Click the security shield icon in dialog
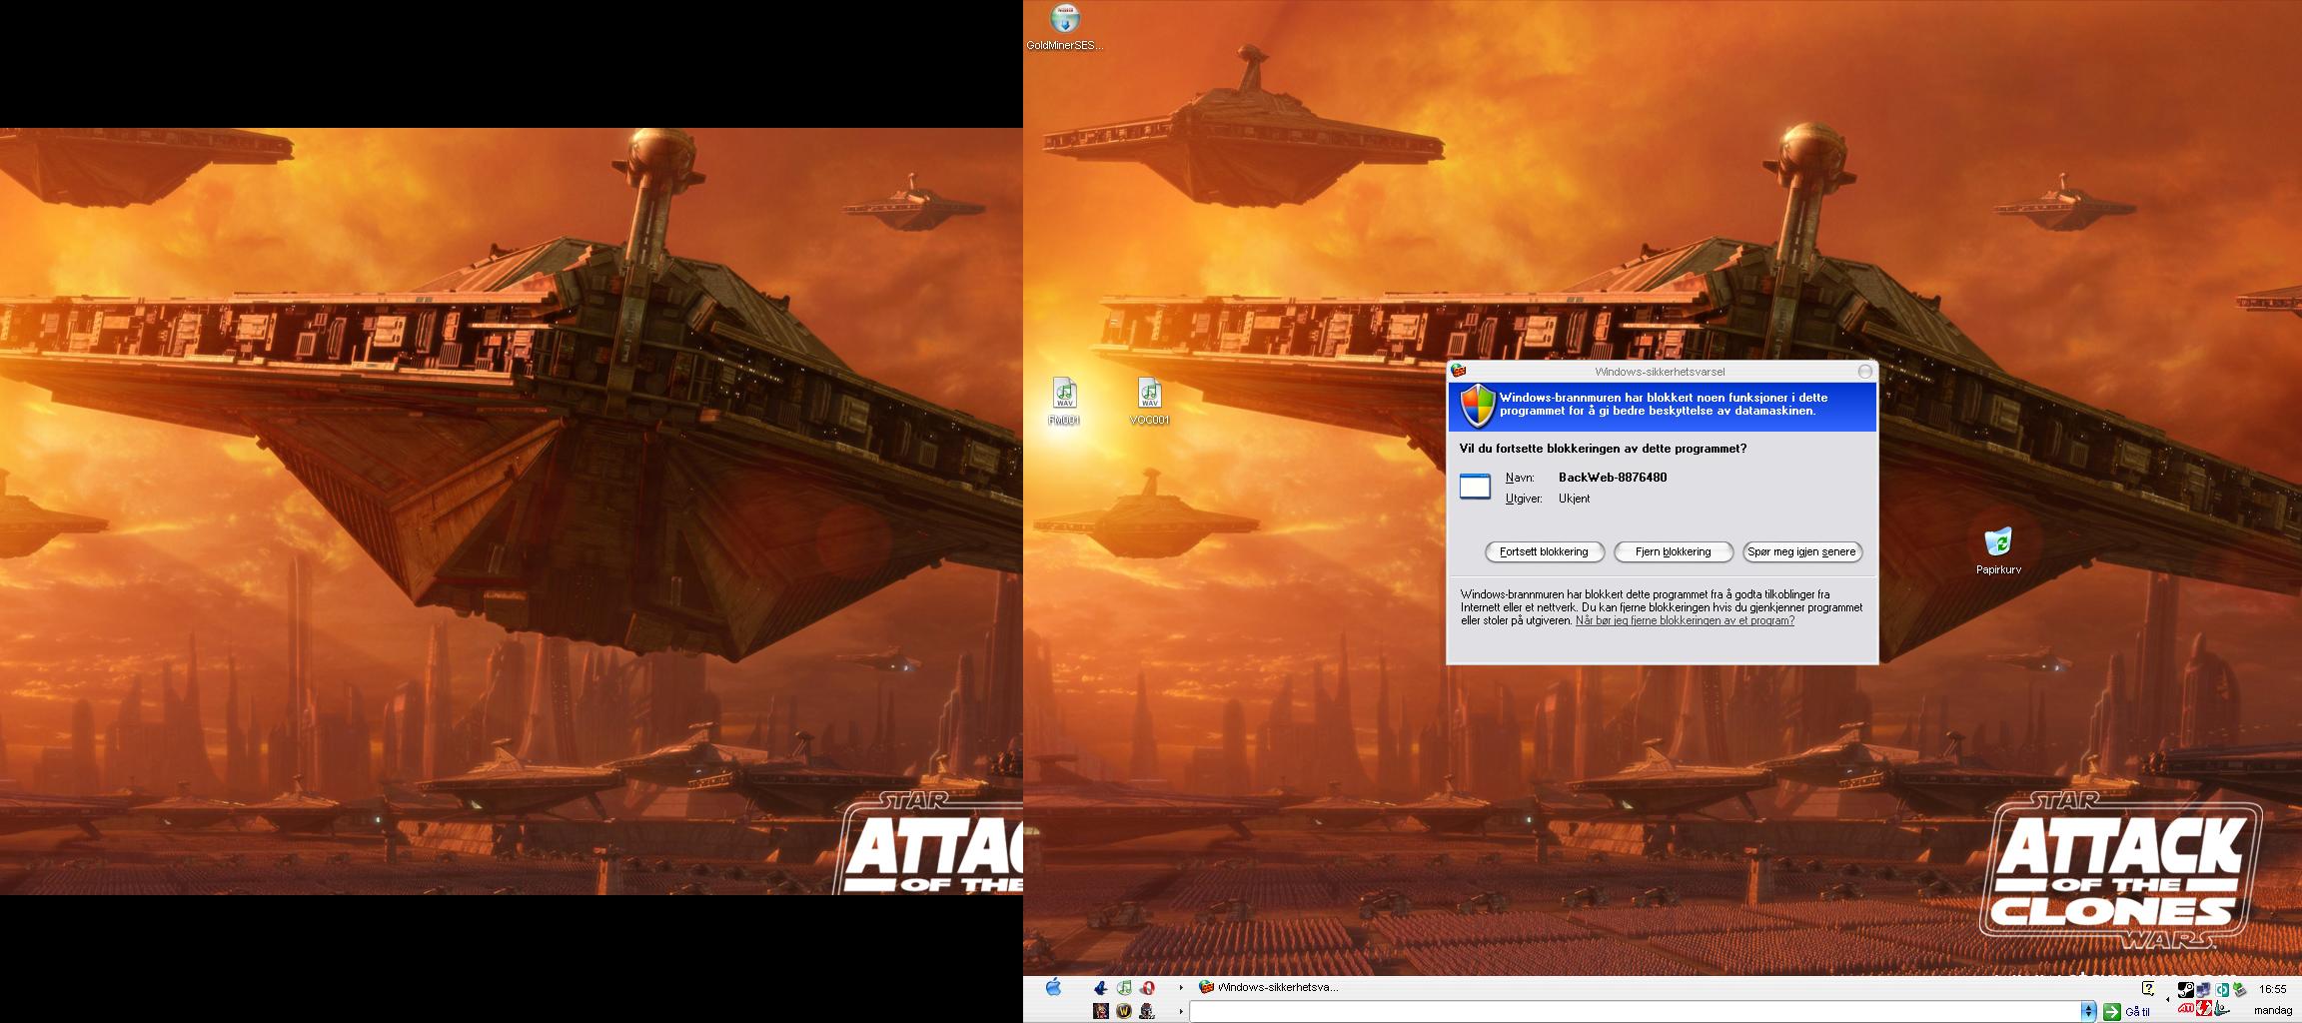 (x=1478, y=407)
